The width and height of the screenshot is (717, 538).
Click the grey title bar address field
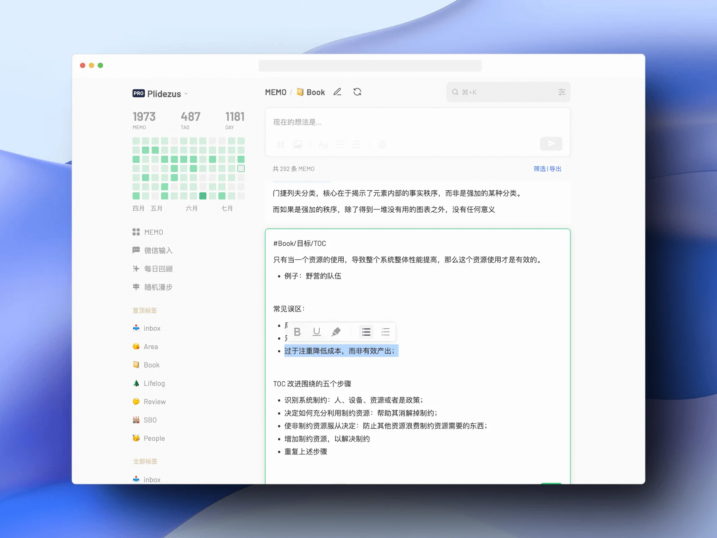[370, 66]
